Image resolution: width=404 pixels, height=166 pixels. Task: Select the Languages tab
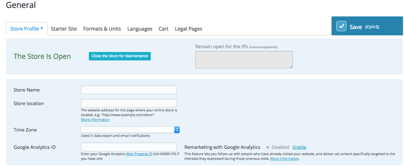coord(140,29)
